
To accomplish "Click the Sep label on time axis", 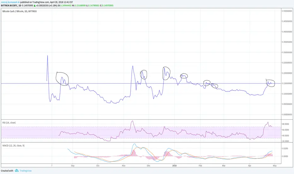I will (73, 165).
